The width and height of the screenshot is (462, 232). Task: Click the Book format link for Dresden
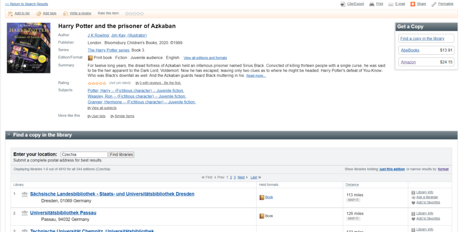coord(269,197)
